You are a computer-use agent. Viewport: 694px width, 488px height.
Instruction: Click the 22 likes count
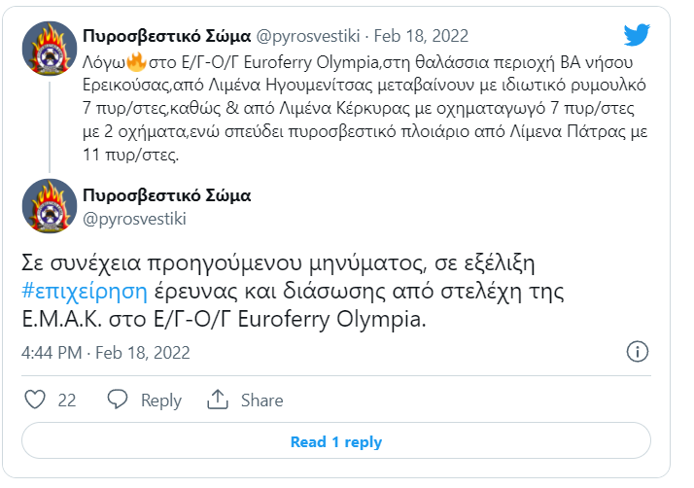point(67,401)
